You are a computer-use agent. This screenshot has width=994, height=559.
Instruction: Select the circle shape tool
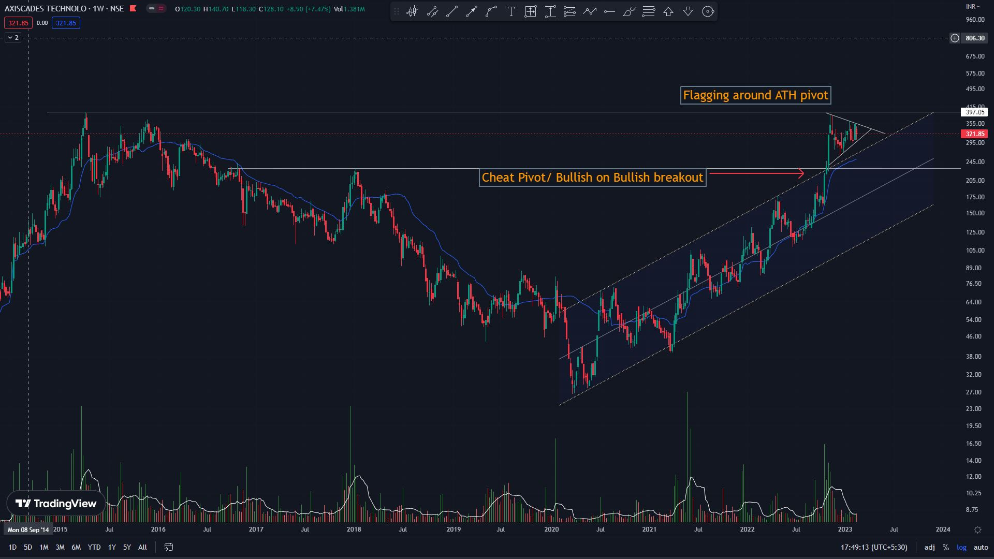708,11
